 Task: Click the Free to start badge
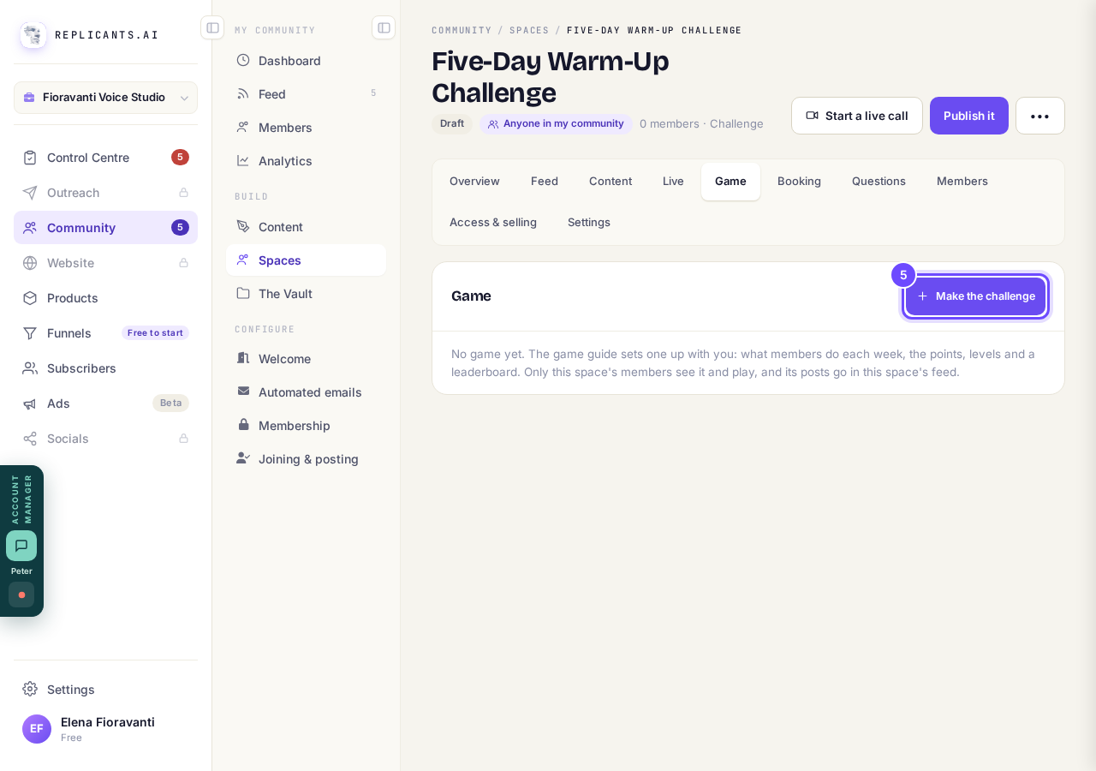pos(155,333)
